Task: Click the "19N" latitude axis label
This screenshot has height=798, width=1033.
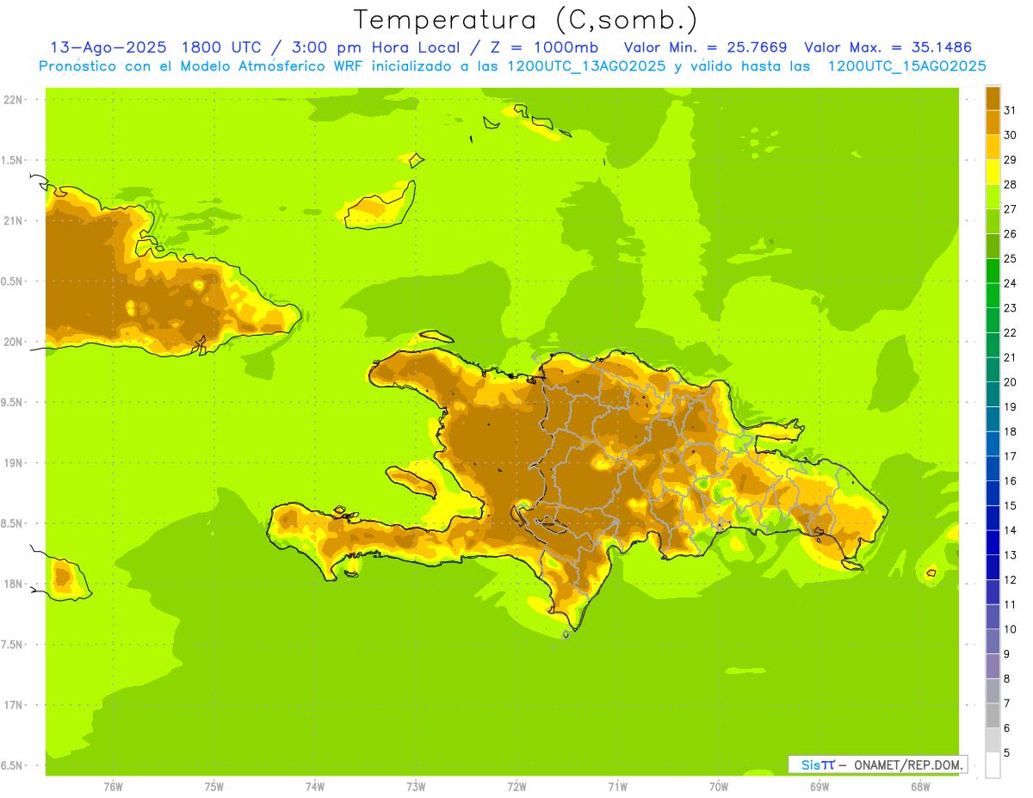Action: click(13, 462)
